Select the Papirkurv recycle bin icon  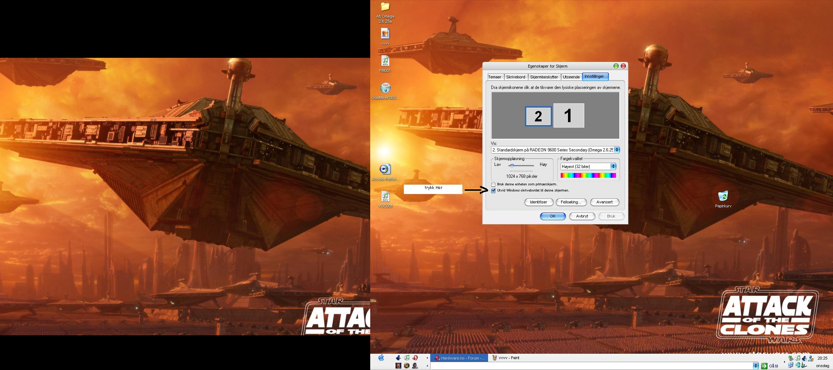click(x=723, y=196)
